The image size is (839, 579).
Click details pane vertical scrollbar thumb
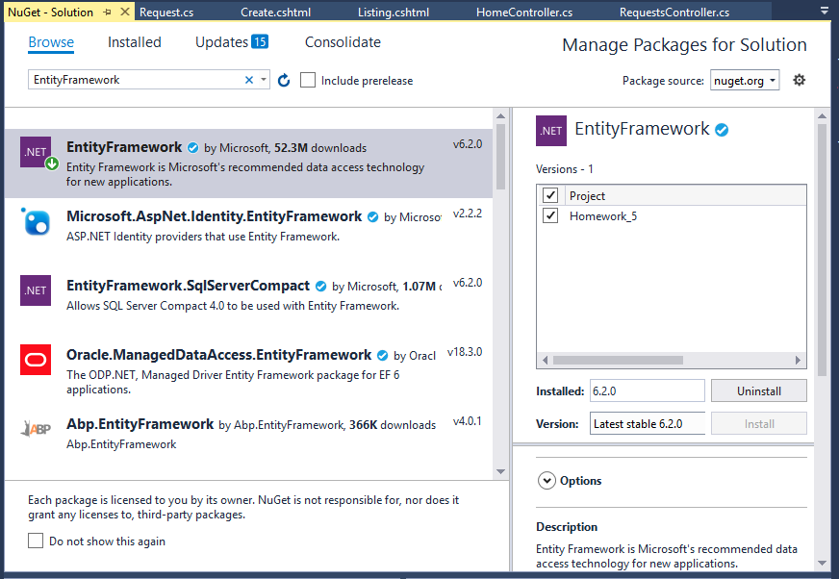click(x=822, y=249)
